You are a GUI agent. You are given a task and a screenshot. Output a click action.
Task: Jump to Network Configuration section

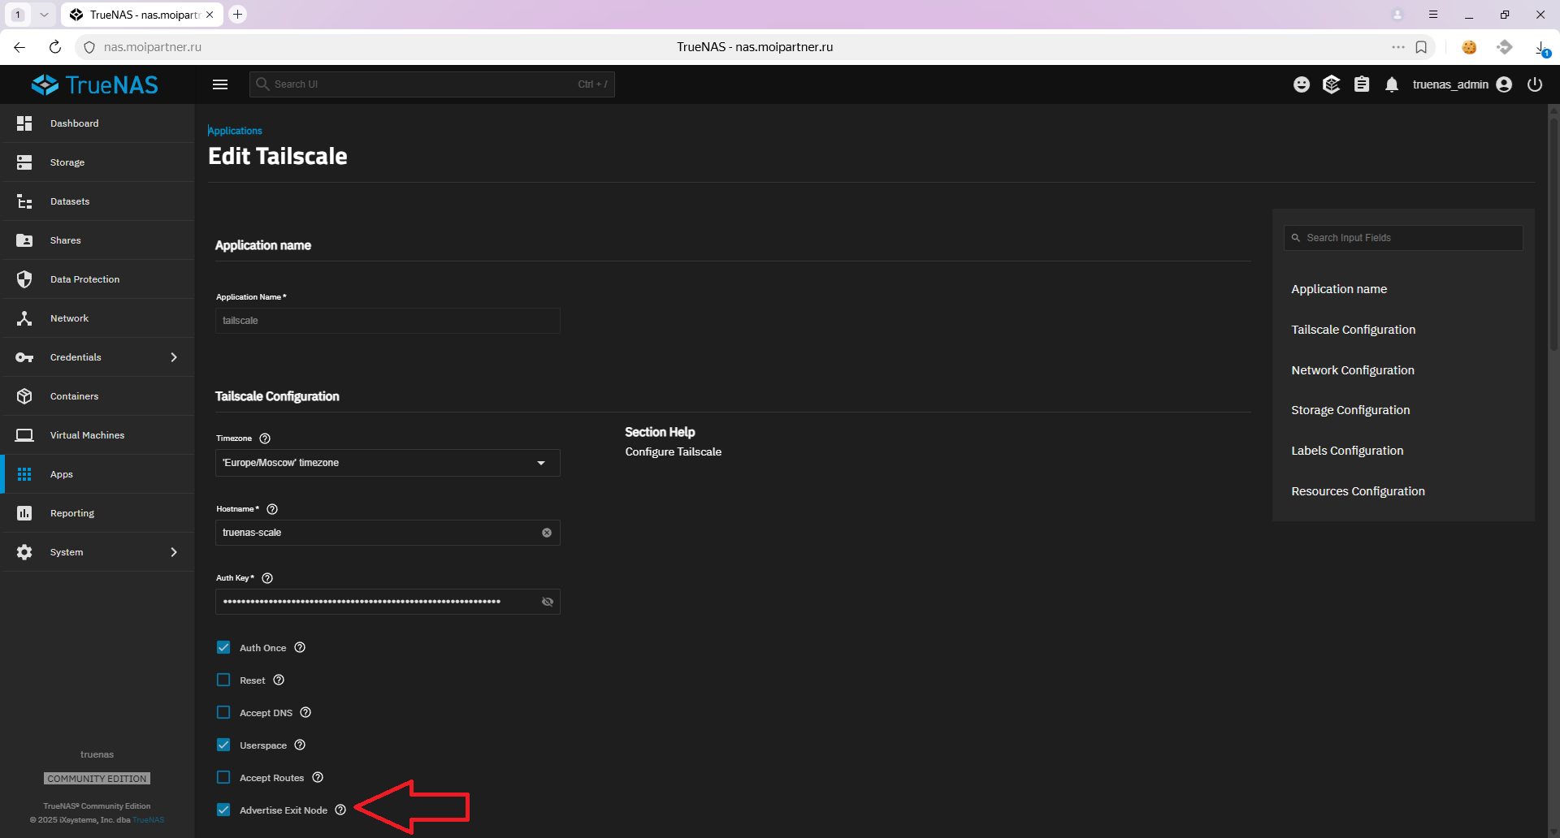click(x=1353, y=370)
